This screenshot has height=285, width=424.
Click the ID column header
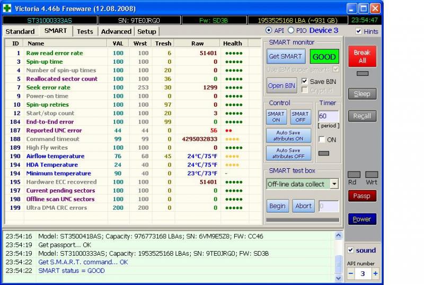tap(15, 44)
